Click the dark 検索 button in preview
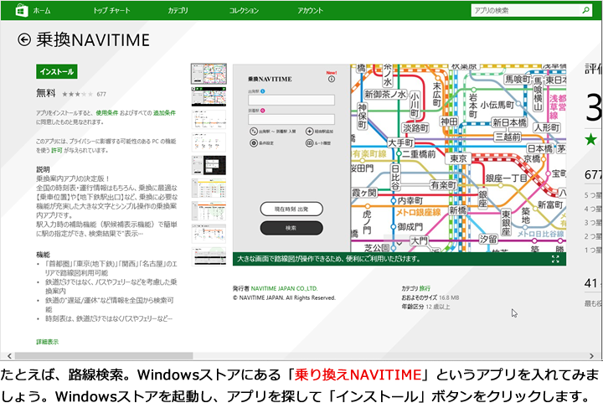603x403 pixels. [291, 228]
